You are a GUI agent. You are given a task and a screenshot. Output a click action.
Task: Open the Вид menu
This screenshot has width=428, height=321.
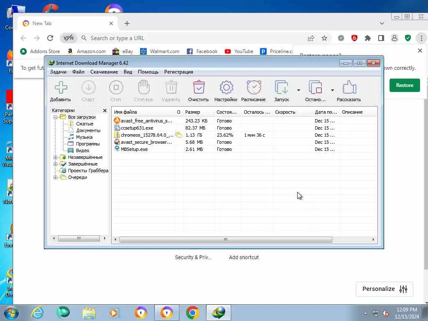coord(128,72)
